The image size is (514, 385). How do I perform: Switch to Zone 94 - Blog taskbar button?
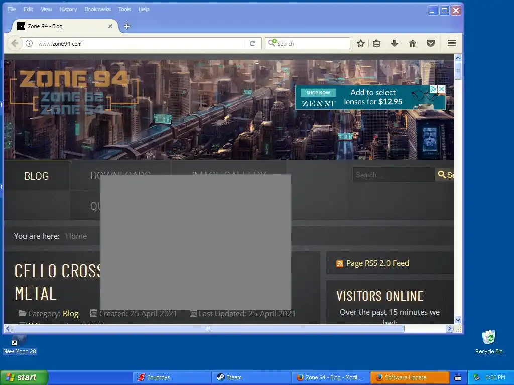coord(330,377)
